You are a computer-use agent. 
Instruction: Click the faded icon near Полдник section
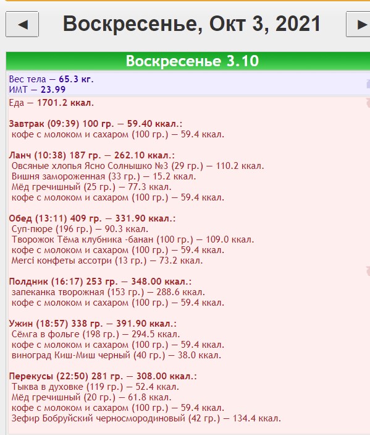[368, 270]
